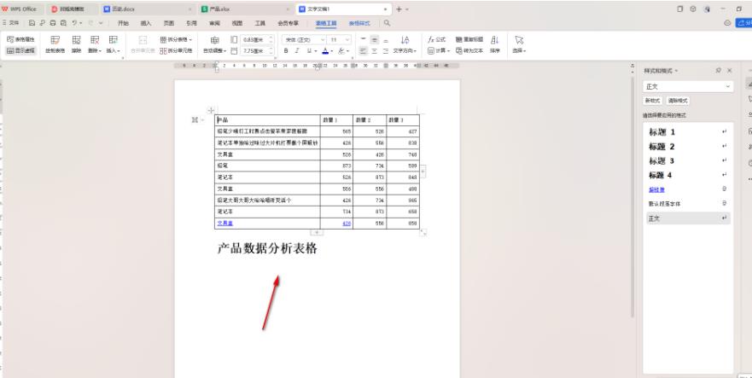This screenshot has height=378, width=752.
Task: Click the blue linked text in last table row
Action: tap(225, 223)
